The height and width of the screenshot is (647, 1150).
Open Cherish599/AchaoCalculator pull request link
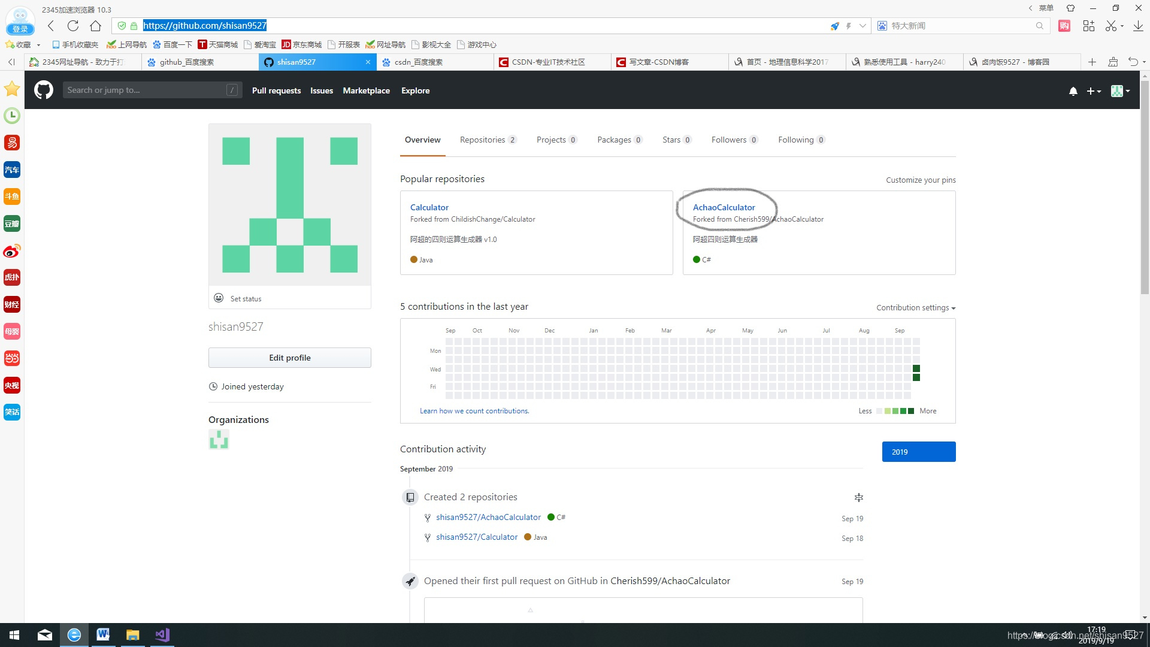[670, 581]
